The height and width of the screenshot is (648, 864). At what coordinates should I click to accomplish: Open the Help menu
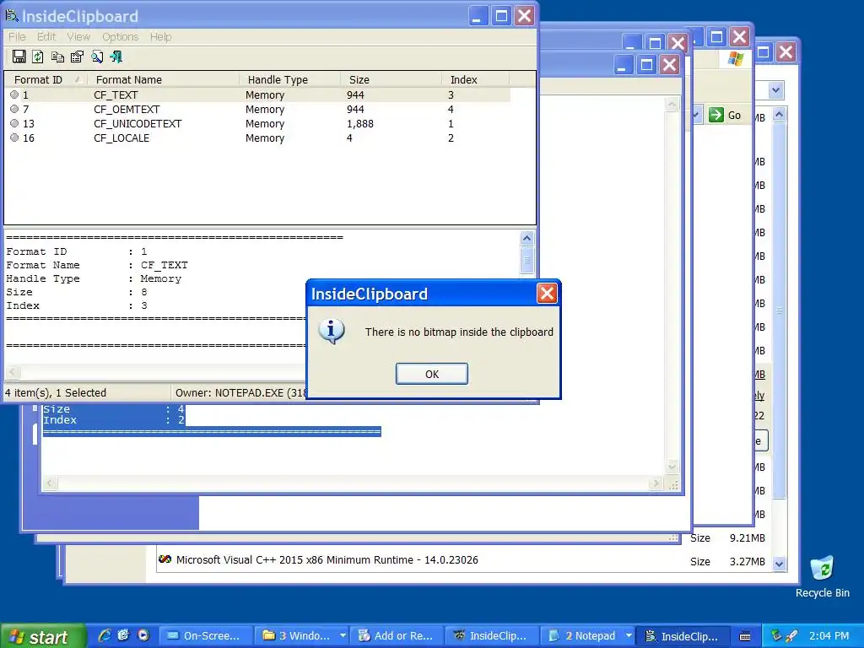click(160, 37)
